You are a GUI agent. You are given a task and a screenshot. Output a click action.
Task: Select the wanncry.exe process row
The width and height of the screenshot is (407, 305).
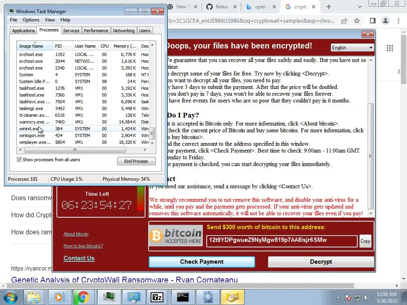click(83, 122)
